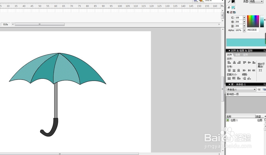The width and height of the screenshot is (266, 155).
Task: Align vertical centers in Align panel
Action: tap(249, 62)
